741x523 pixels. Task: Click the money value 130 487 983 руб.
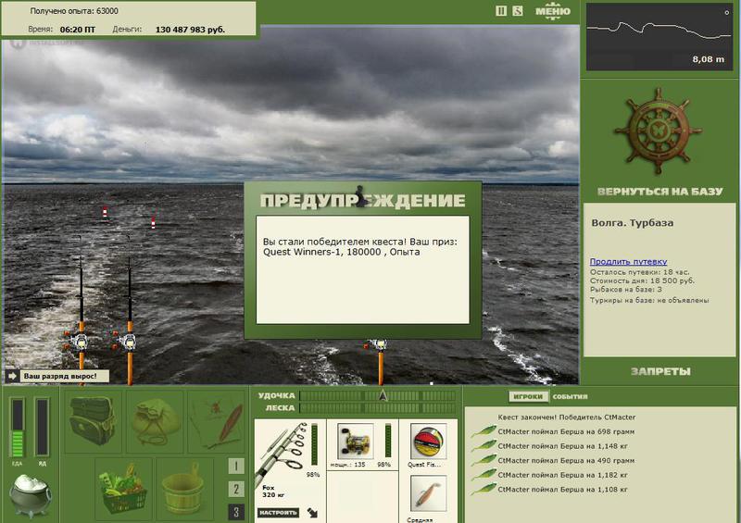pyautogui.click(x=190, y=30)
